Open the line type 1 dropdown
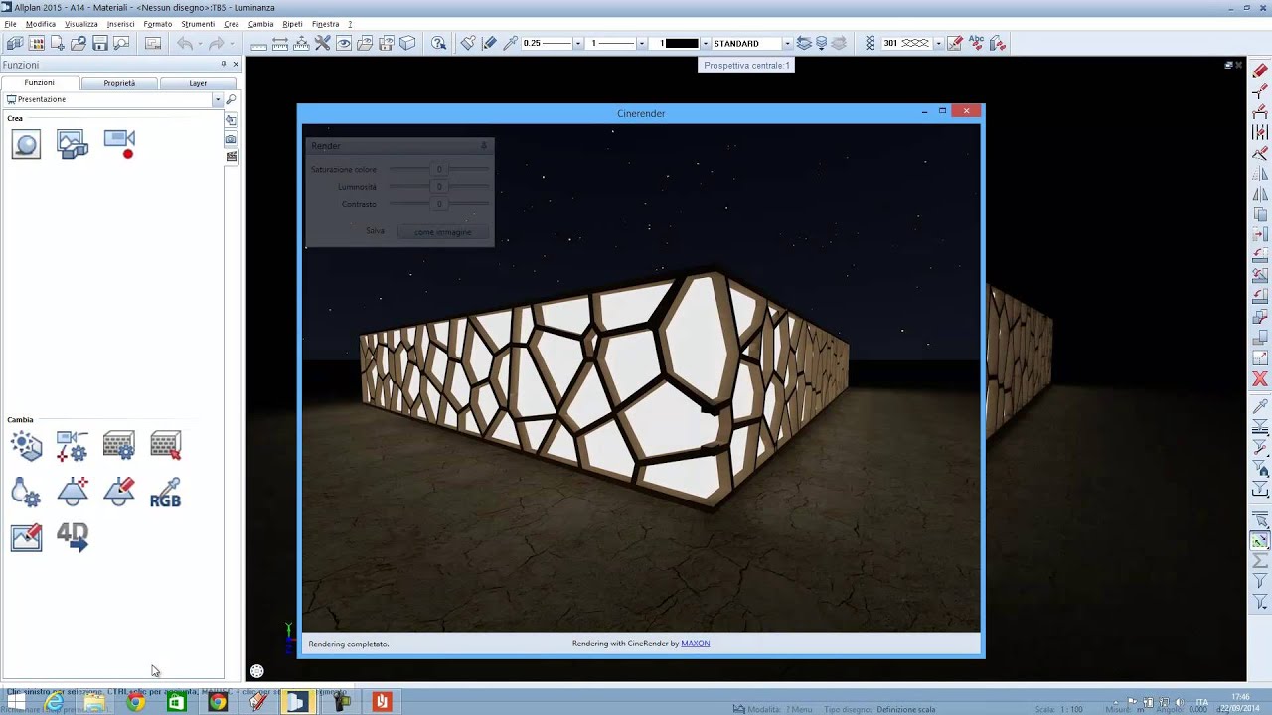 (x=642, y=43)
